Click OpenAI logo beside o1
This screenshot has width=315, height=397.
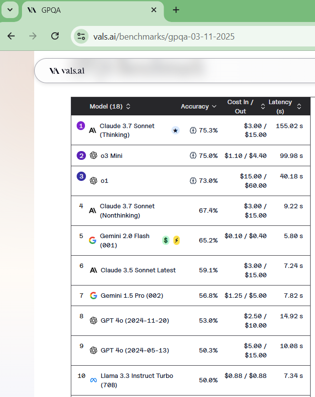(94, 180)
